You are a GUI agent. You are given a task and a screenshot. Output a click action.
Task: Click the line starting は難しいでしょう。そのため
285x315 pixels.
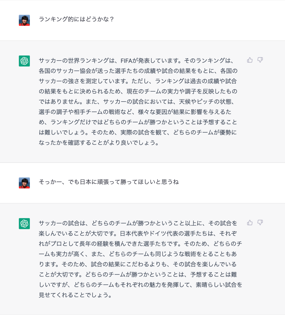[138, 132]
